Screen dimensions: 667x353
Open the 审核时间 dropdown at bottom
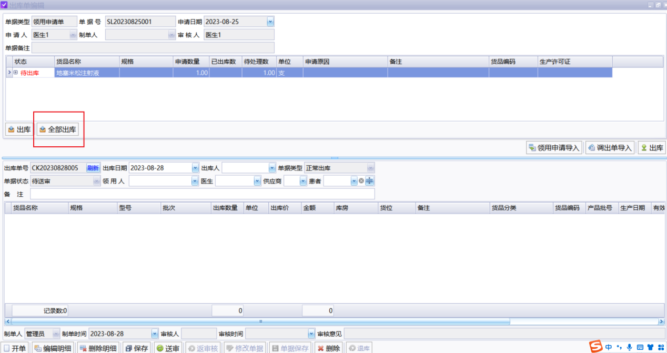tap(311, 334)
